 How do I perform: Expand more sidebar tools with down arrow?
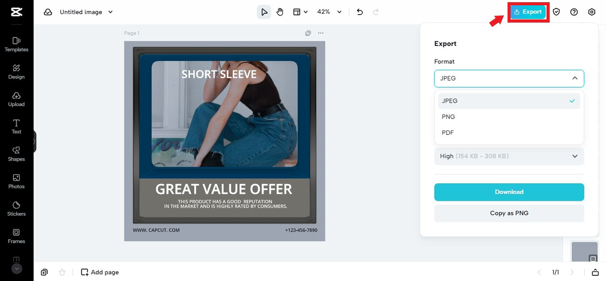[17, 269]
